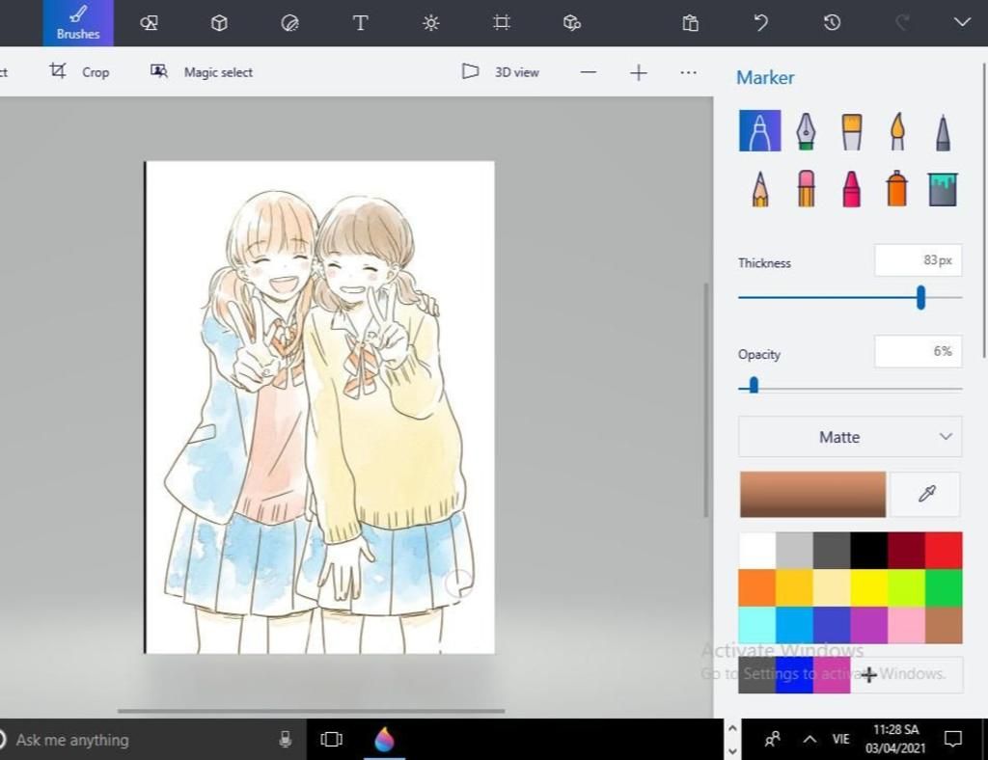Viewport: 988px width, 760px height.
Task: Pick the white color swatch
Action: click(x=757, y=551)
